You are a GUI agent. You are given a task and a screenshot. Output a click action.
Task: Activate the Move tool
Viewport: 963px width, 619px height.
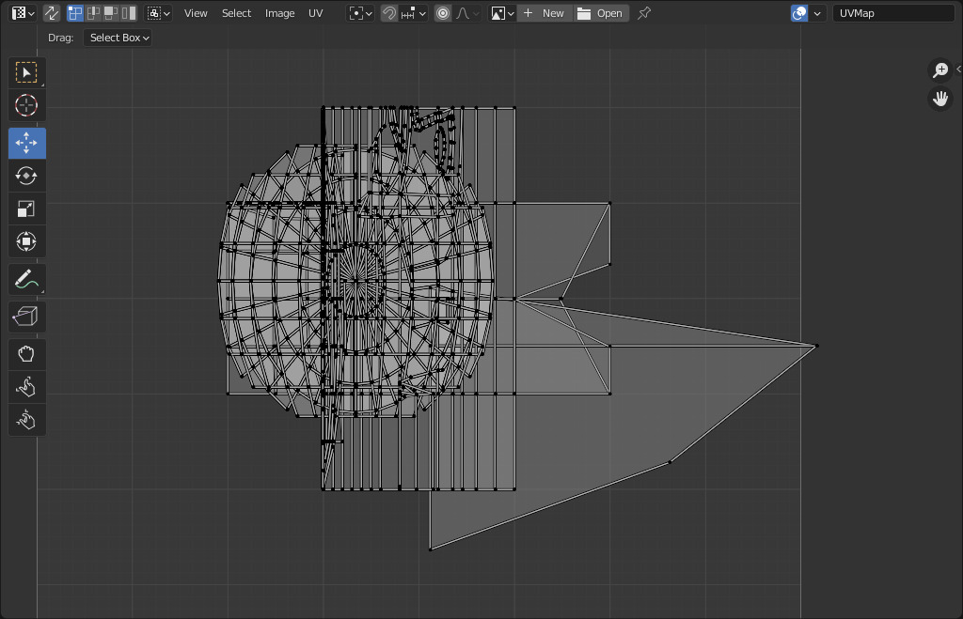[26, 143]
